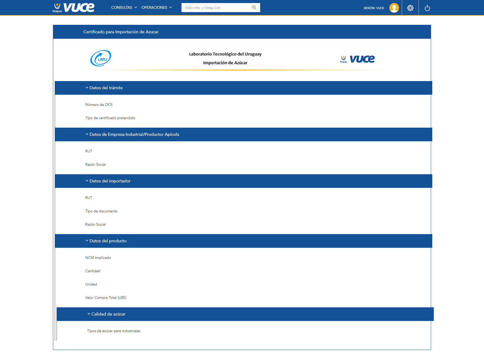The width and height of the screenshot is (484, 353).
Task: Click the magnifier search icon
Action: 254,8
